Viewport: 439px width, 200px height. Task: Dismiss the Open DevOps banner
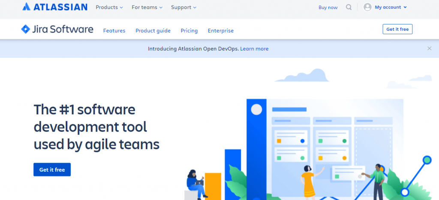[429, 48]
